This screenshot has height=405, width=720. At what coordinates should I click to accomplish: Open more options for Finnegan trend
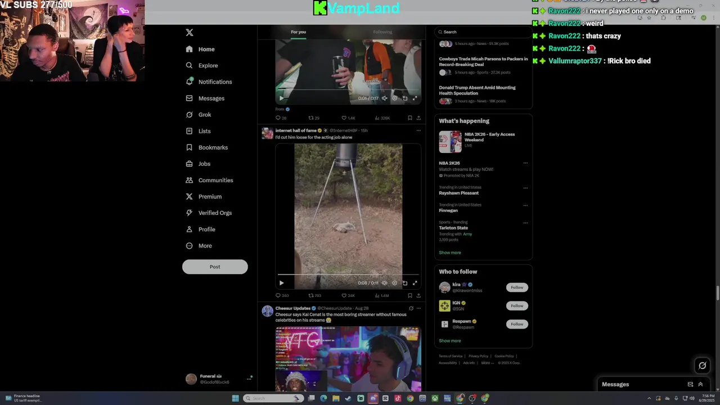525,205
